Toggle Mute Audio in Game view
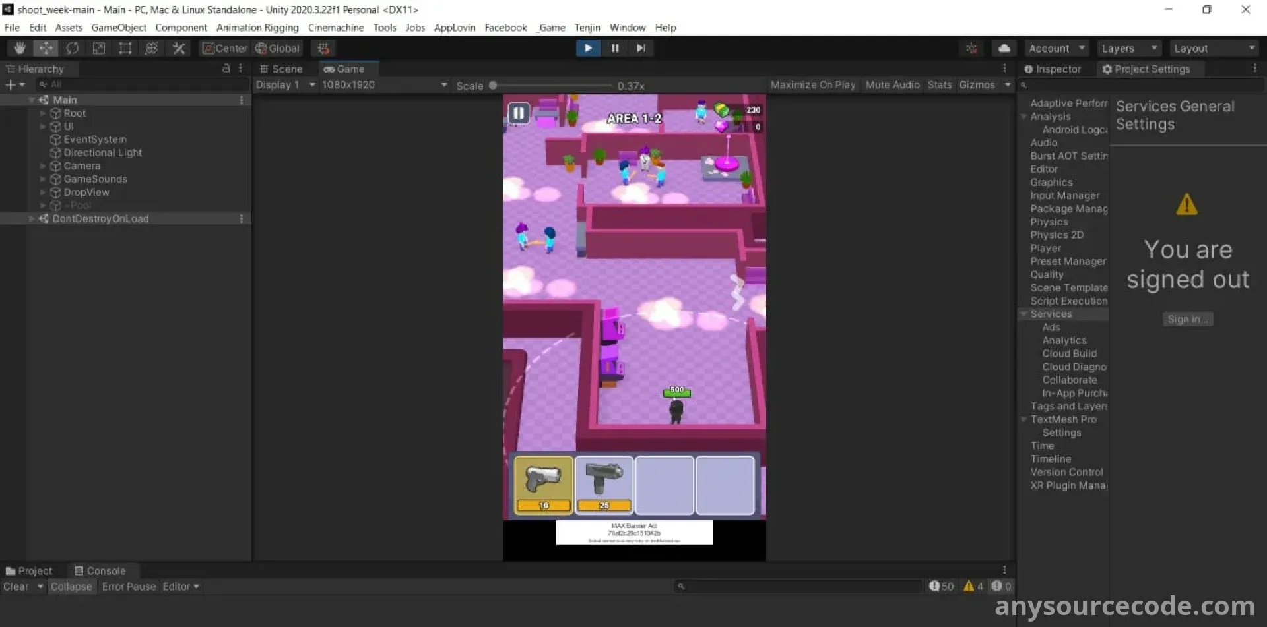 (x=892, y=85)
